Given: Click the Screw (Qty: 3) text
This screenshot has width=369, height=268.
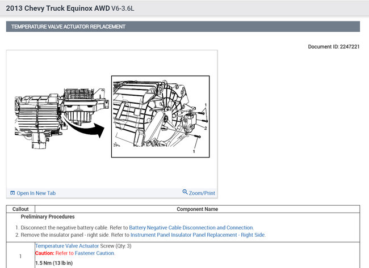Looking at the screenshot, I should (x=116, y=246).
